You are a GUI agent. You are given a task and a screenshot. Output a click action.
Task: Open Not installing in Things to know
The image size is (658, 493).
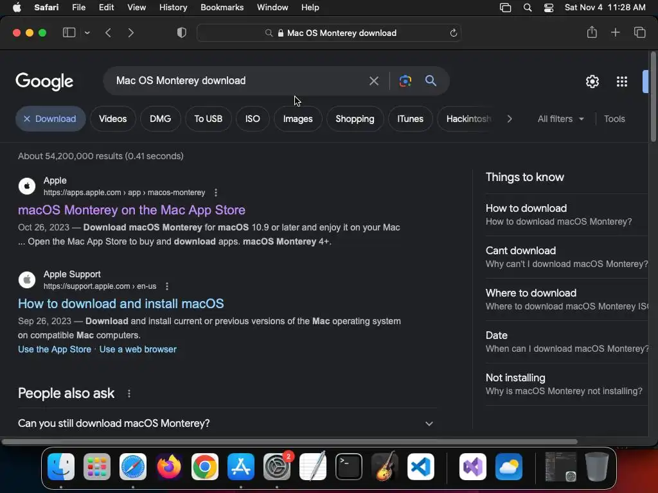[x=567, y=384]
